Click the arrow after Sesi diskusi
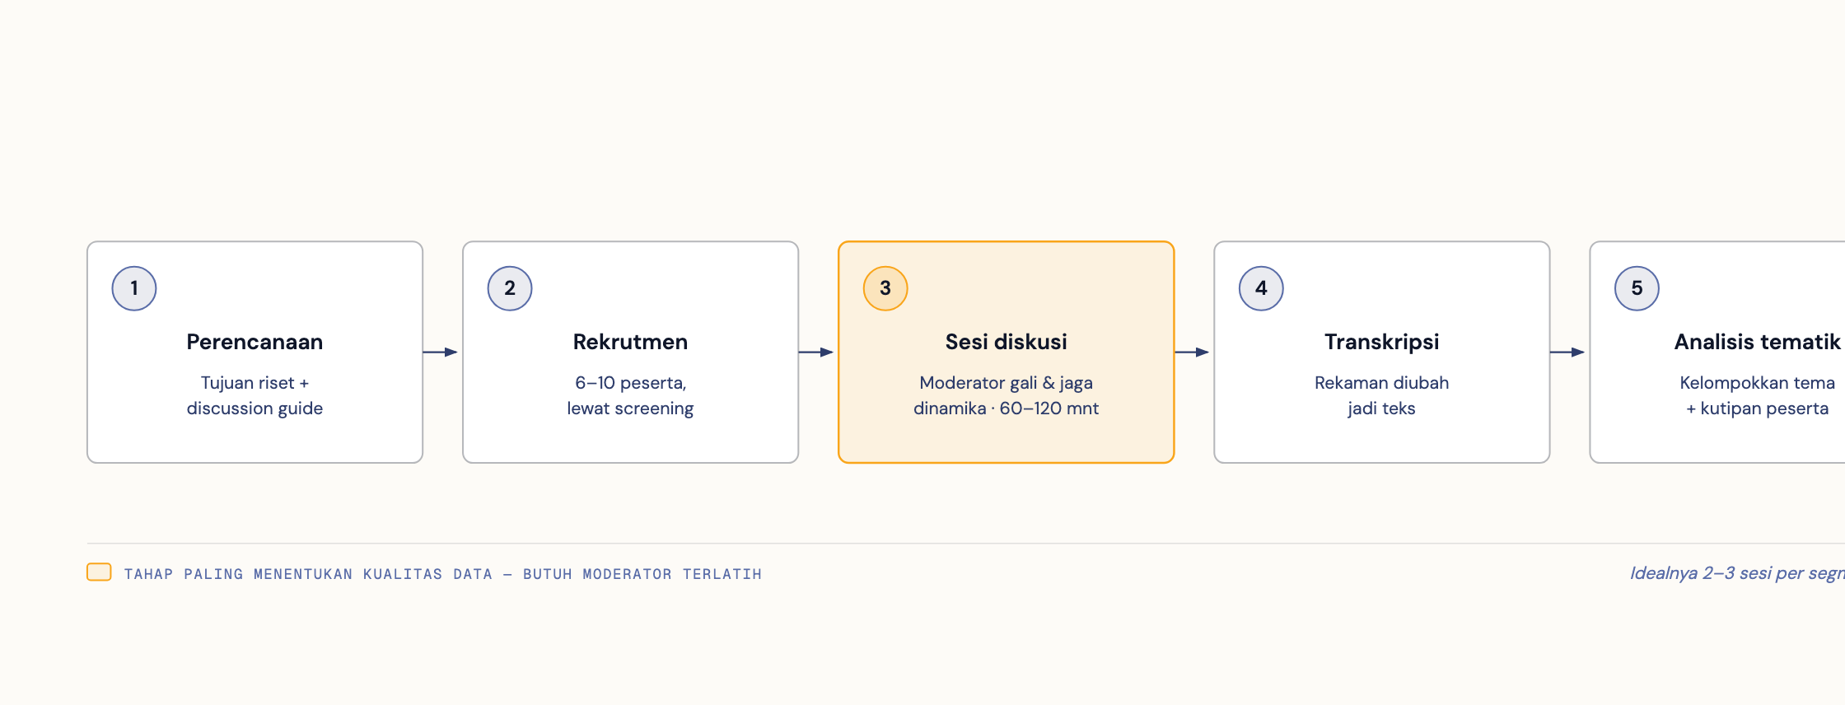This screenshot has width=1845, height=705. pos(1192,352)
